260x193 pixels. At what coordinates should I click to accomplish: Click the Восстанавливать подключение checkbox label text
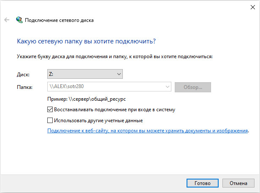pyautogui.click(x=114, y=109)
